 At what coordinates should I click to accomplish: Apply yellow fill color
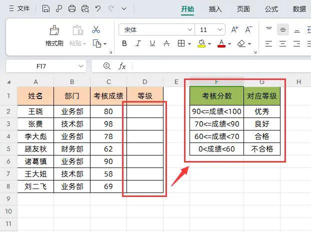pyautogui.click(x=201, y=43)
